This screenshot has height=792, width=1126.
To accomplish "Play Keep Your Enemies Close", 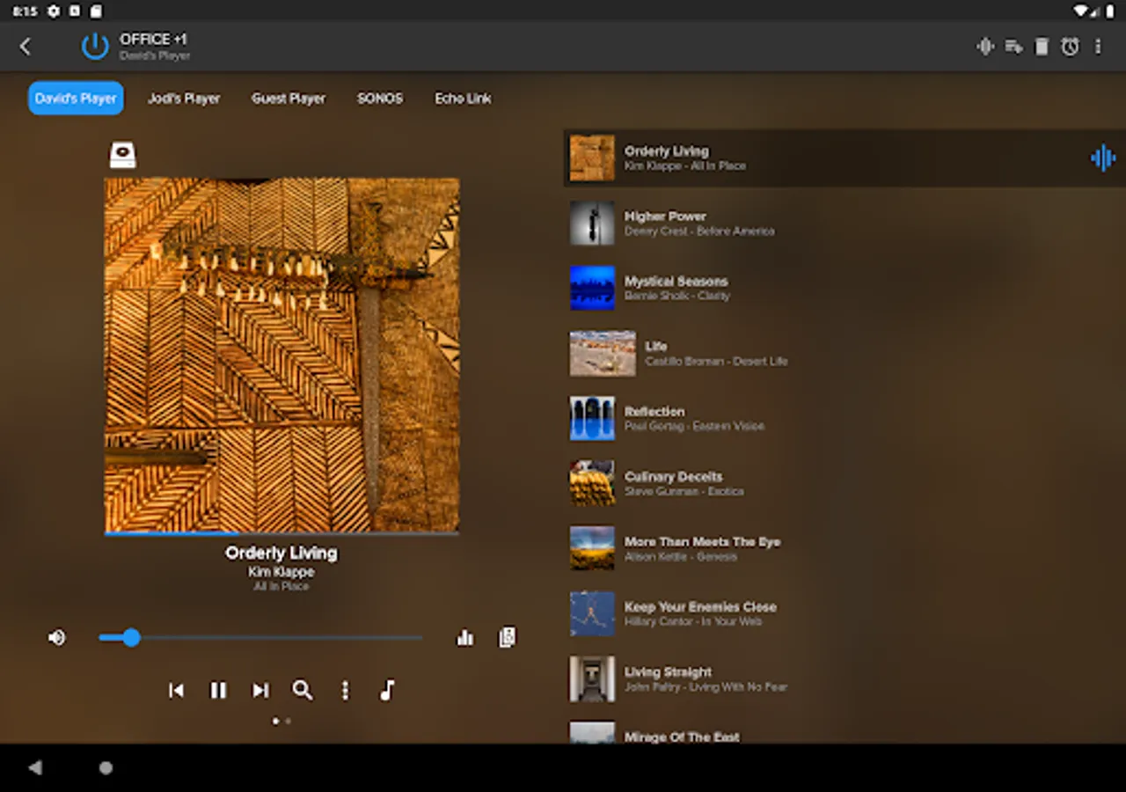I will [x=844, y=614].
